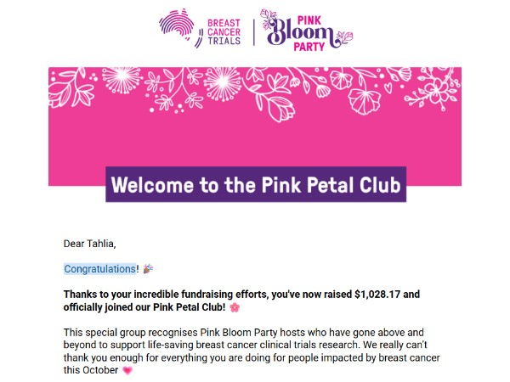Click the PARTY word in the logo

[x=309, y=47]
